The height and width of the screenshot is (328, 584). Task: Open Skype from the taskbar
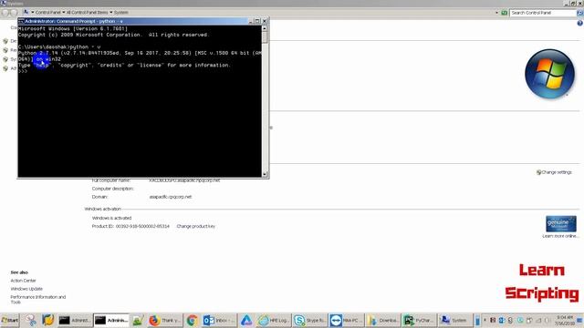309,320
